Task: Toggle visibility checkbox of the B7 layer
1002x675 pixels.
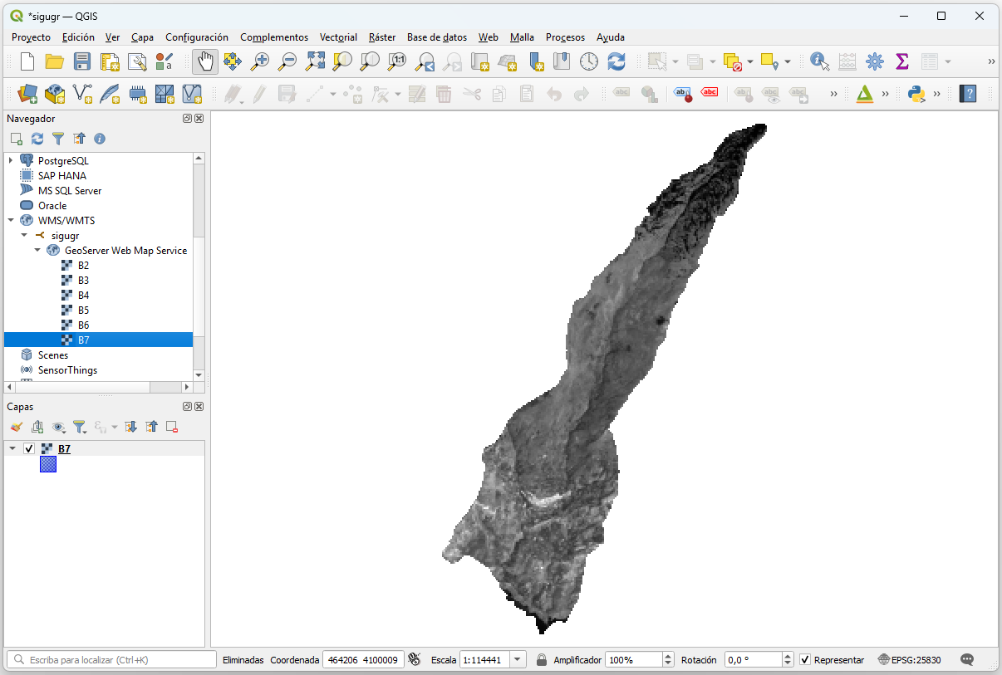Action: coord(30,448)
